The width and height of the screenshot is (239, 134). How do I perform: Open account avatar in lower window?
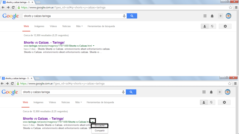click(x=228, y=92)
